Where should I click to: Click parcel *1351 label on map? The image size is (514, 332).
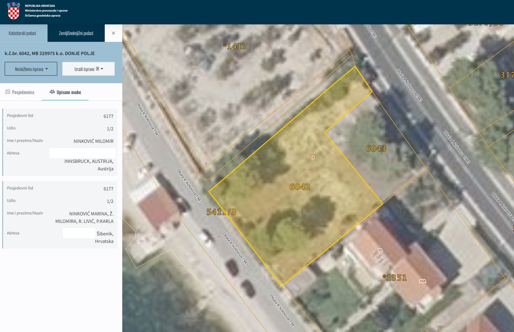[395, 278]
